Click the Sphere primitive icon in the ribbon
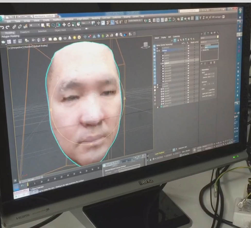This screenshot has width=251, height=228. coord(60,39)
